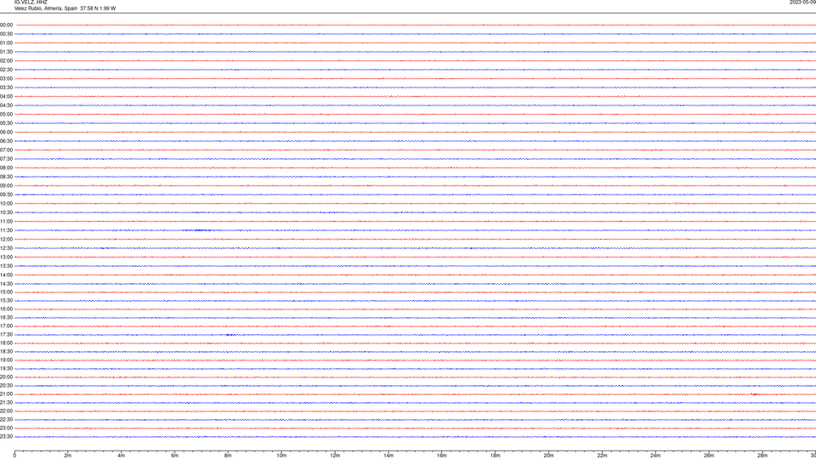The width and height of the screenshot is (816, 459).
Task: Select the 12:00 row label
Action: (6, 240)
